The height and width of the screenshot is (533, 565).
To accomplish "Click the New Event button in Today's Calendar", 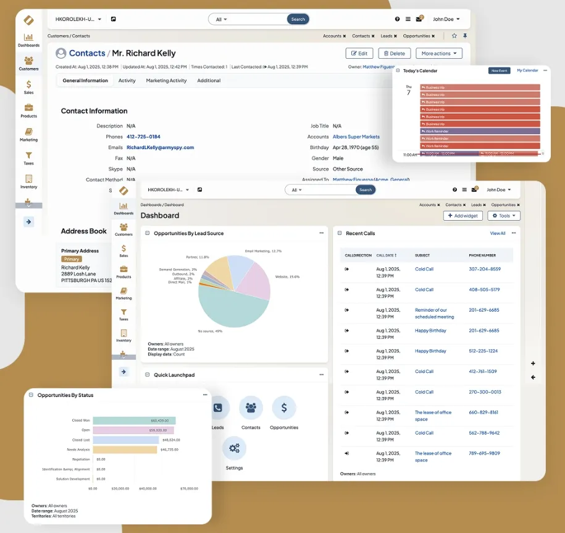I will [499, 70].
